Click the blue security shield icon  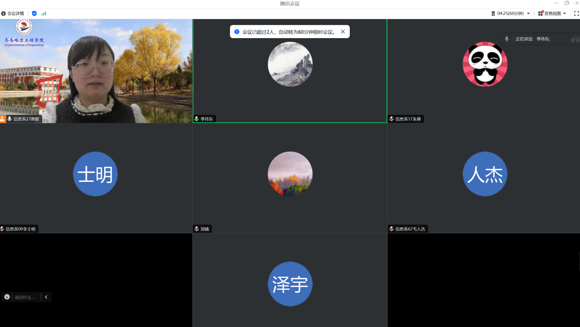click(x=34, y=14)
